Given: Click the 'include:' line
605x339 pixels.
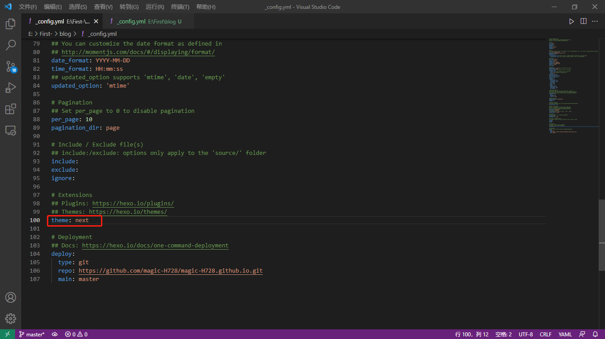Looking at the screenshot, I should pos(65,162).
